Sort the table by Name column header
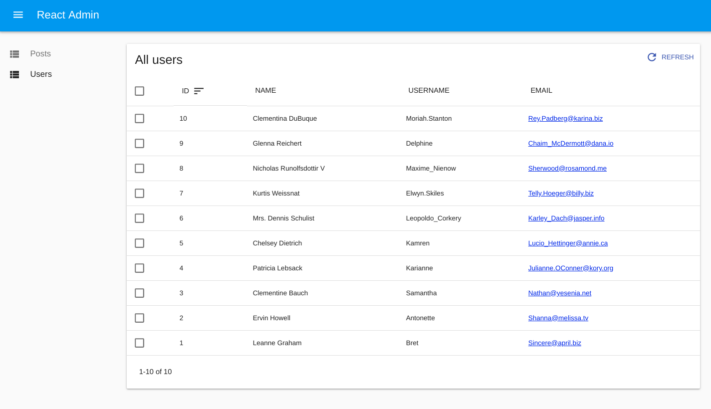 (x=265, y=90)
